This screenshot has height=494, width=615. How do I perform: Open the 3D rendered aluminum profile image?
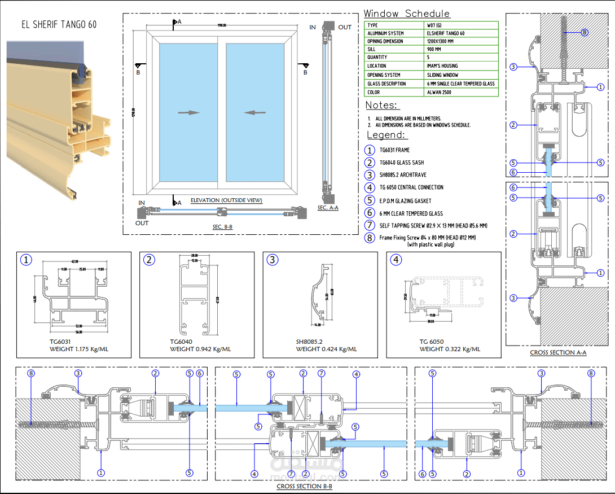[59, 120]
